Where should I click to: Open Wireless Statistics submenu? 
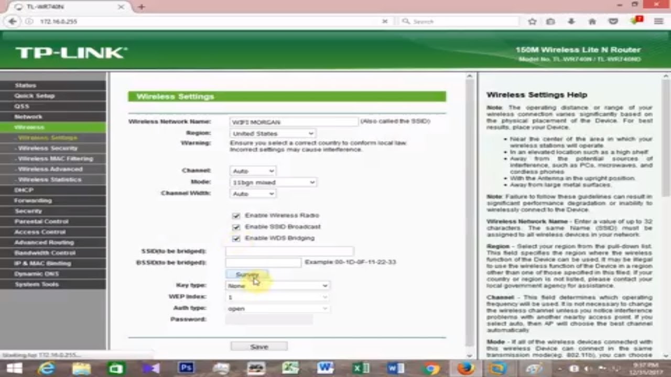[53, 180]
